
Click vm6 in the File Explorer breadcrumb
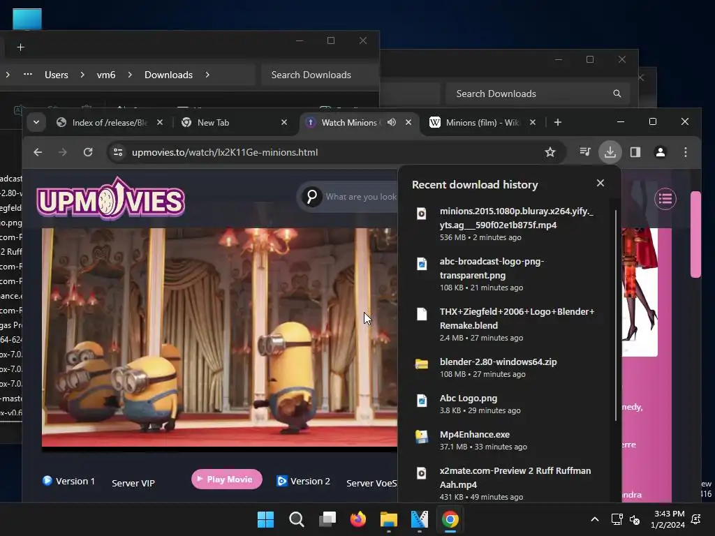click(x=106, y=75)
